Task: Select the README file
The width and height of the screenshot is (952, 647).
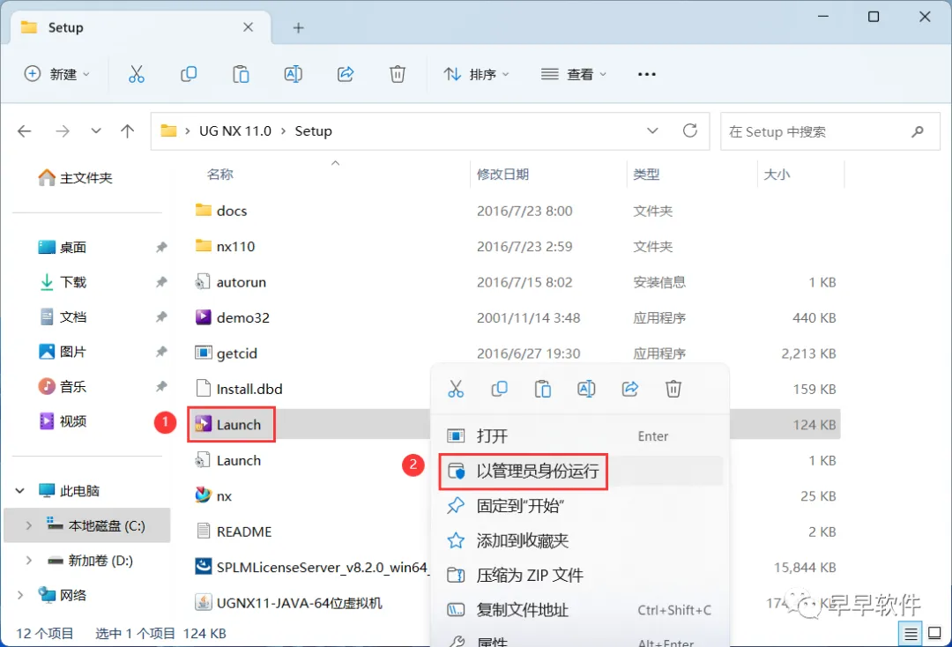Action: pyautogui.click(x=233, y=532)
